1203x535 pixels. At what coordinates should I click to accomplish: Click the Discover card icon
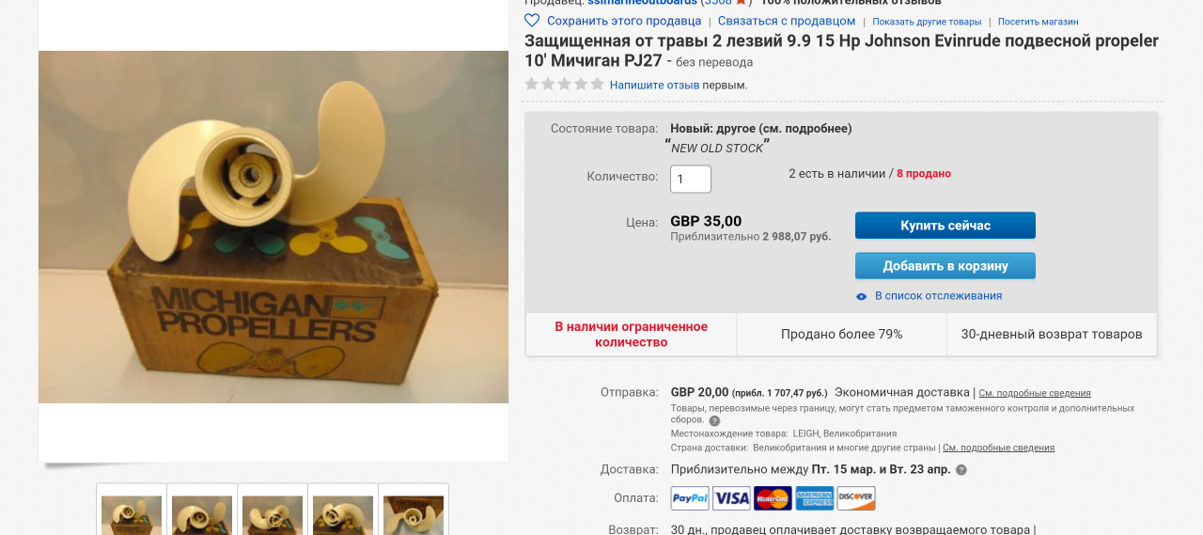856,498
